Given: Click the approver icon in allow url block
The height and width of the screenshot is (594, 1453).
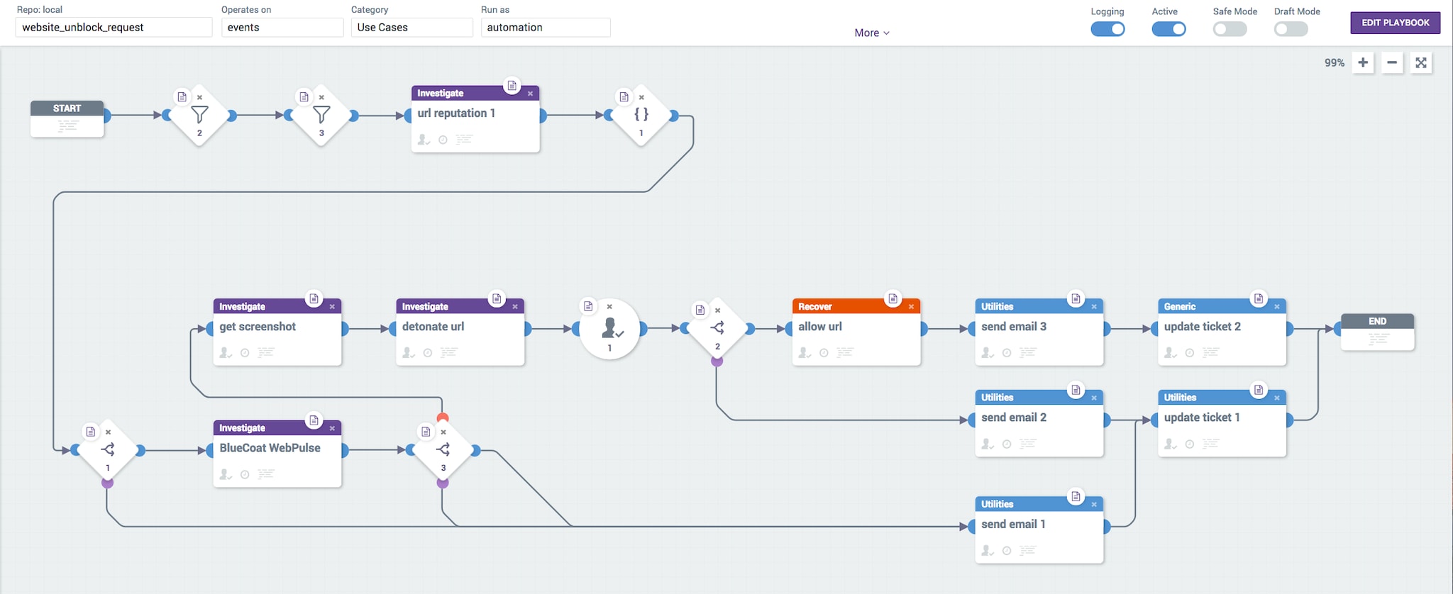Looking at the screenshot, I should pyautogui.click(x=805, y=353).
